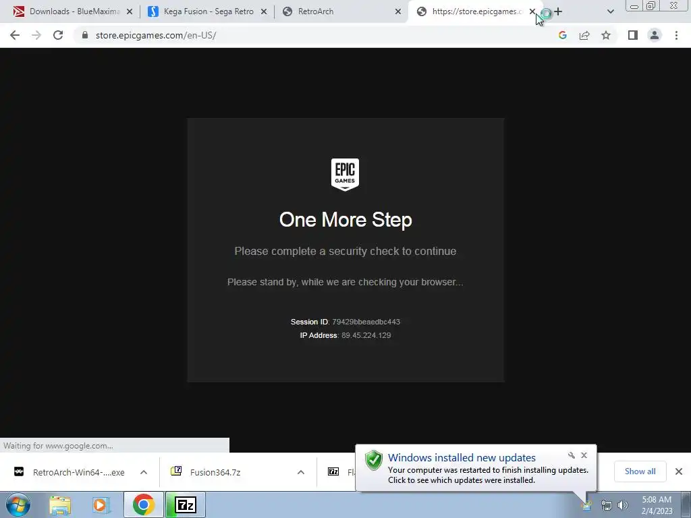Click the Google icon in address bar
Image resolution: width=691 pixels, height=518 pixels.
(562, 35)
